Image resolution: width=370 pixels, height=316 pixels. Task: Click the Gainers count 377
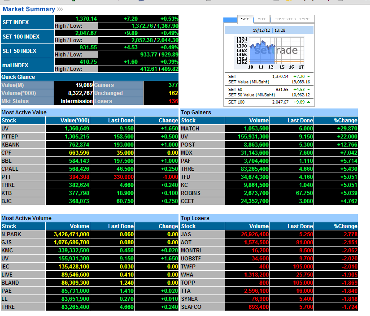(x=173, y=85)
